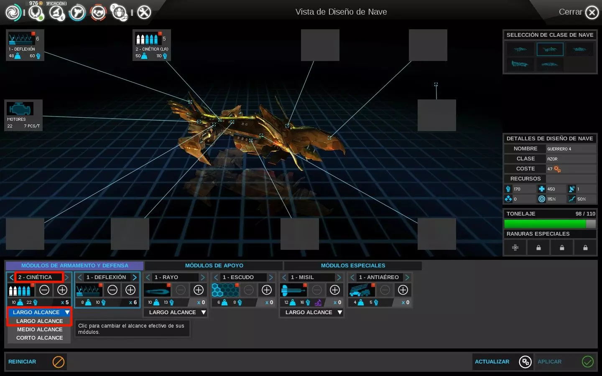Viewport: 602px width, 376px height.
Task: Add one Deflexión module
Action: point(130,290)
